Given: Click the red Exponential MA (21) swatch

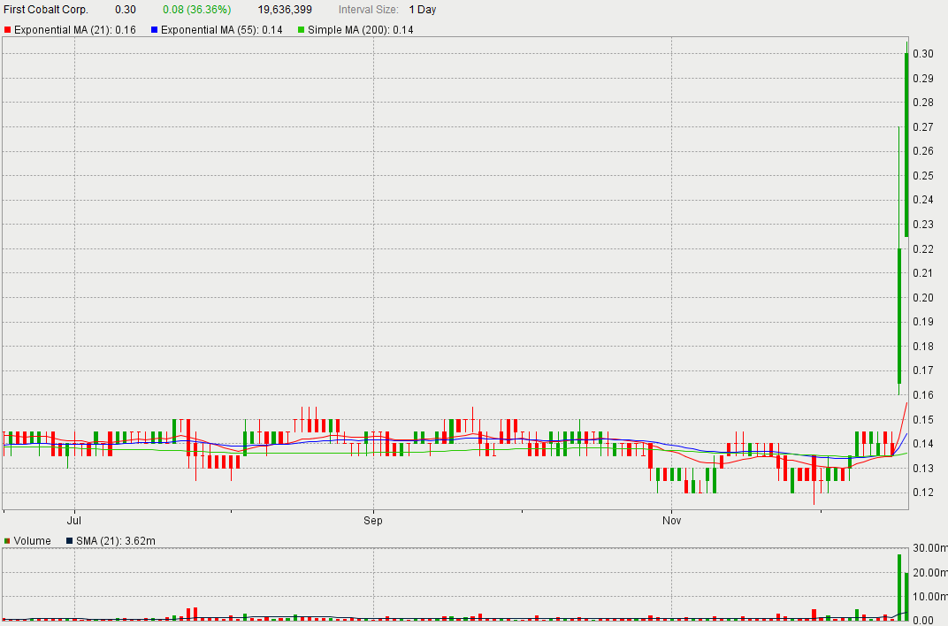Looking at the screenshot, I should 8,29.
